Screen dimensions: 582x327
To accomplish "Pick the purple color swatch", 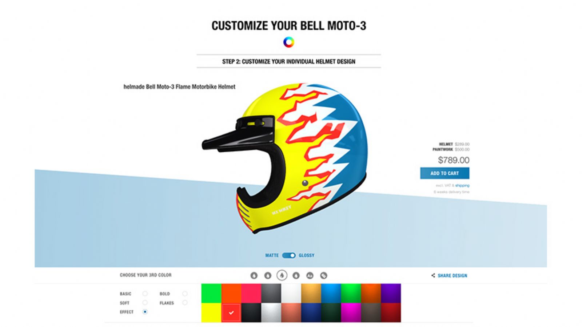I will click(391, 294).
